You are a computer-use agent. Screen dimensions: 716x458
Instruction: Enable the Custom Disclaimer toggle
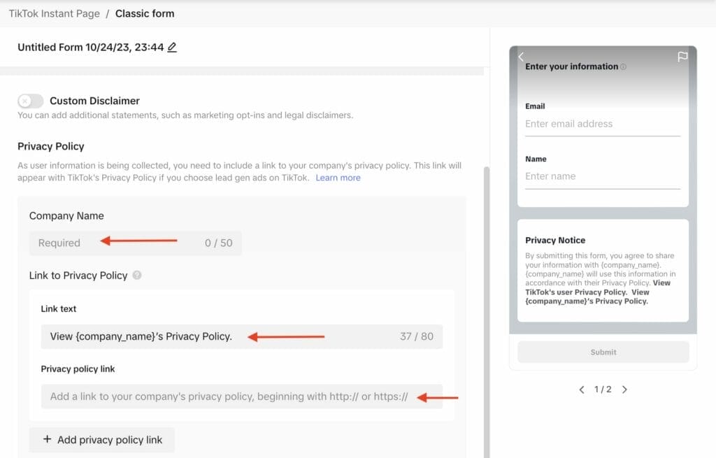point(31,101)
